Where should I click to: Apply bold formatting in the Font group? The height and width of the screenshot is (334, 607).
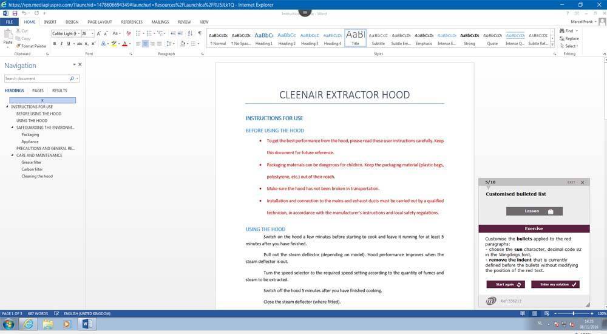coord(54,44)
